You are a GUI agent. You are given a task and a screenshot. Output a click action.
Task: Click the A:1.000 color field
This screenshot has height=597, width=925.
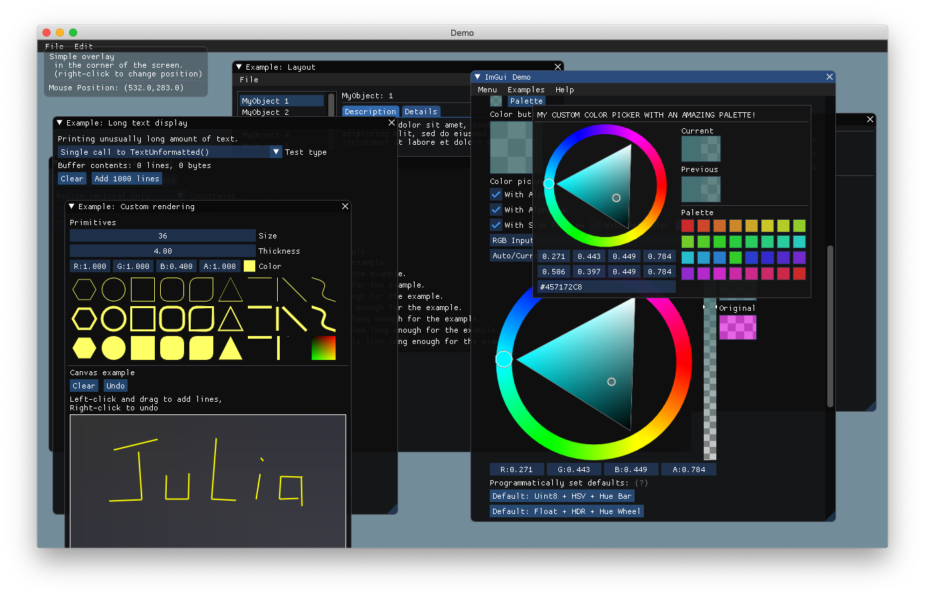pyautogui.click(x=219, y=266)
